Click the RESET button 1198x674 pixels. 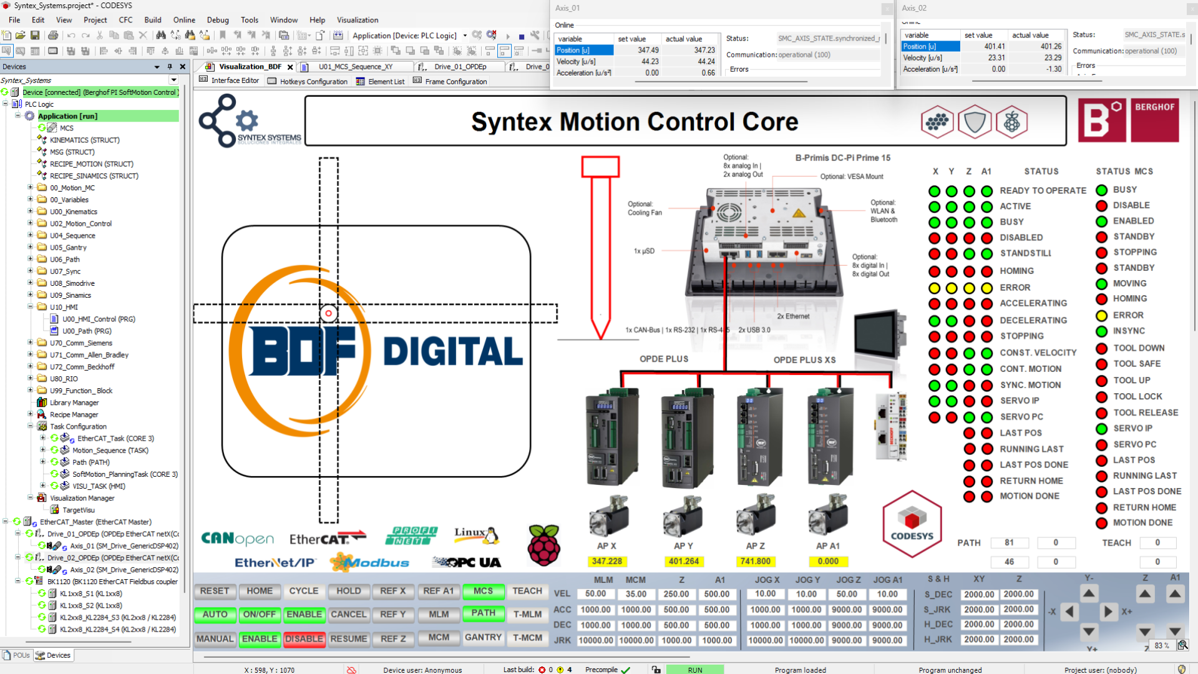click(215, 591)
